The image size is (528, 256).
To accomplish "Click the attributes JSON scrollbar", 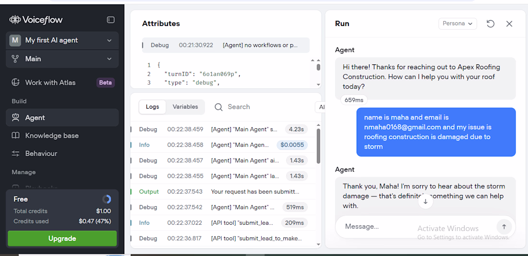I will pos(319,67).
